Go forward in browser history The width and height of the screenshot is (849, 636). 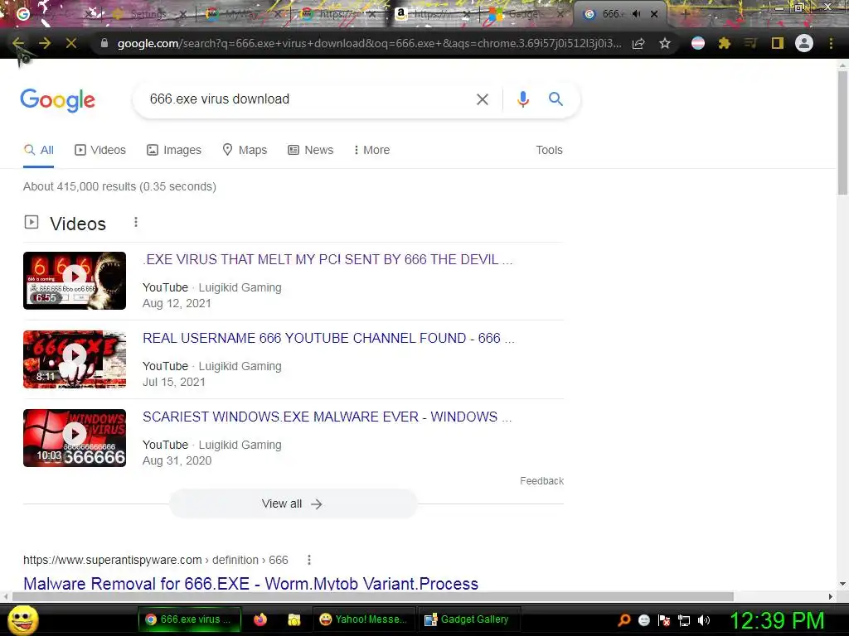tap(45, 43)
